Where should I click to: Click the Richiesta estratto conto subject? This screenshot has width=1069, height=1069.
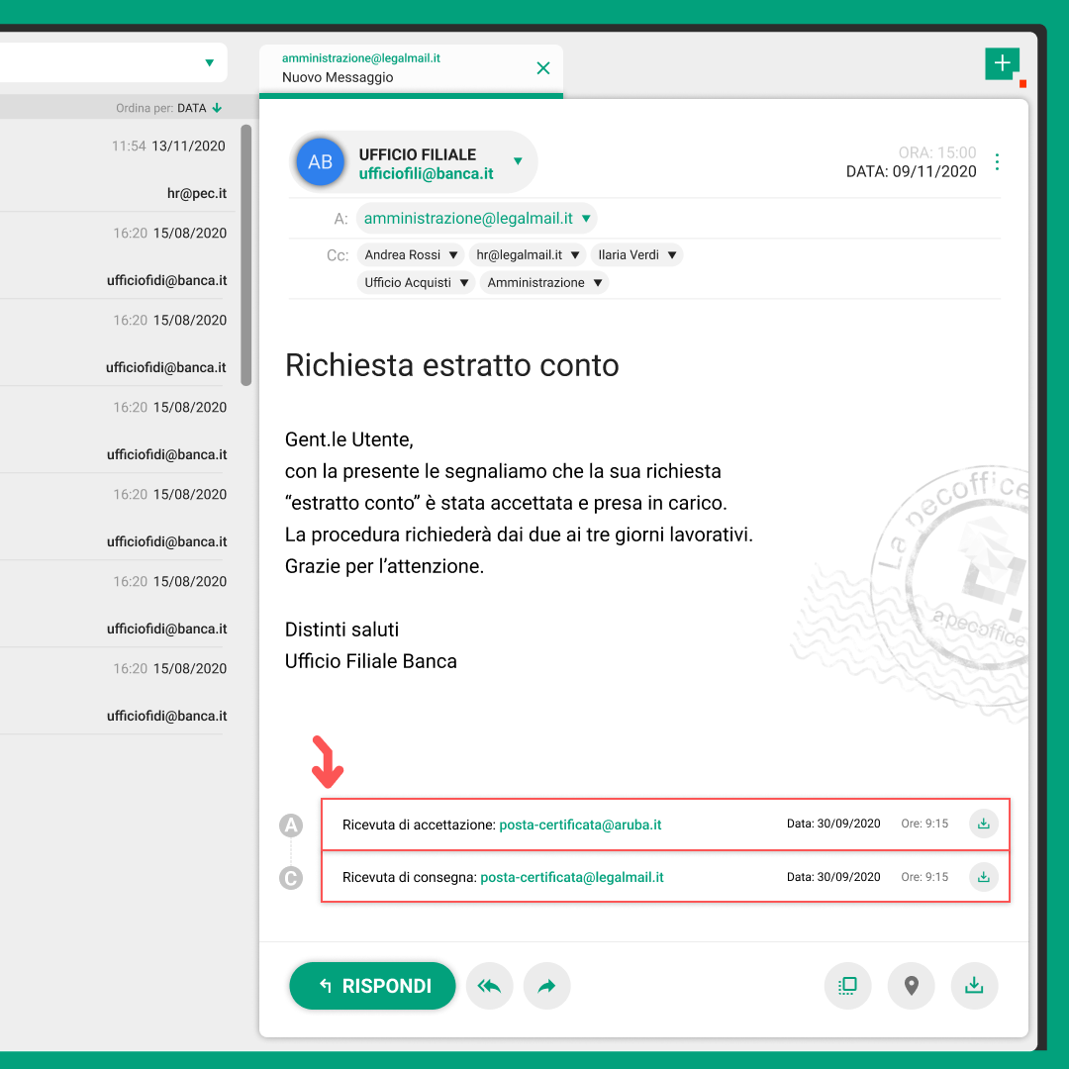pos(452,364)
